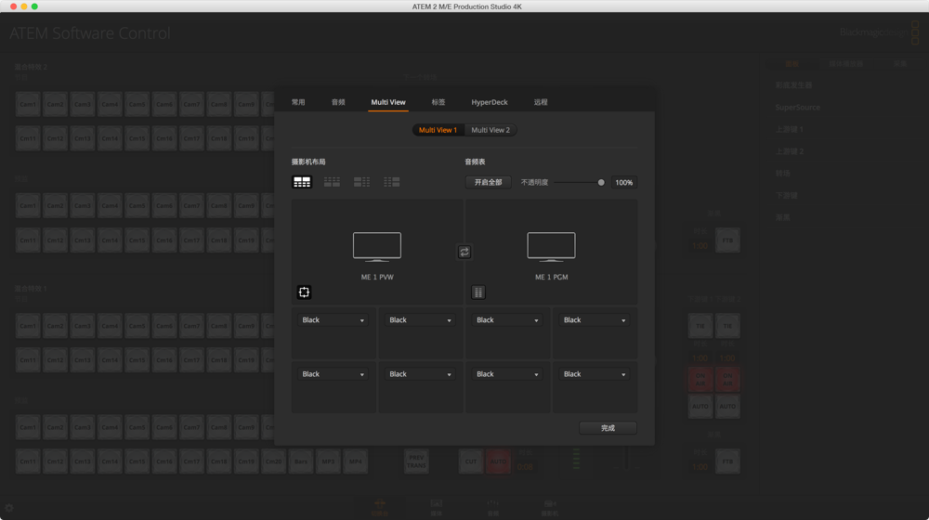Click the MP3 source button
The image size is (929, 520).
328,461
